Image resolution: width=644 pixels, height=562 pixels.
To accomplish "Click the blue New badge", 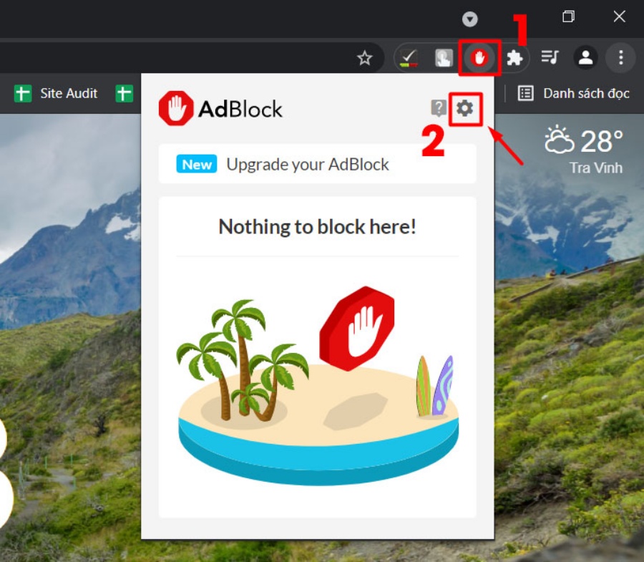I will click(197, 164).
